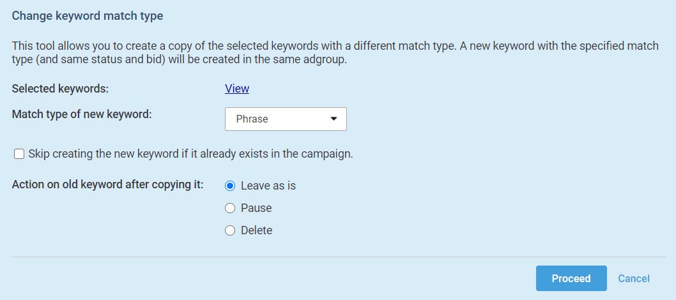Image resolution: width=676 pixels, height=300 pixels.
Task: Click the 'Change keyword match type' dialog title
Action: 88,16
